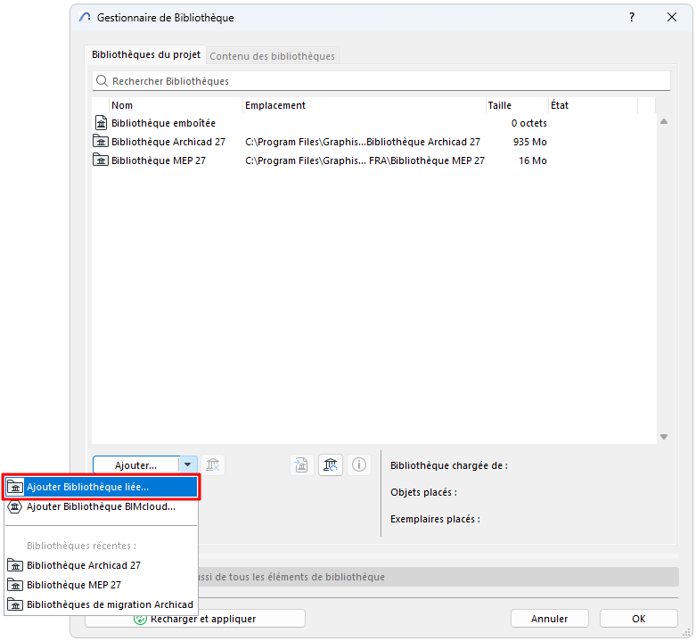Click the Bibliothèque emboîtée library icon
This screenshot has height=641, width=696.
(x=102, y=123)
